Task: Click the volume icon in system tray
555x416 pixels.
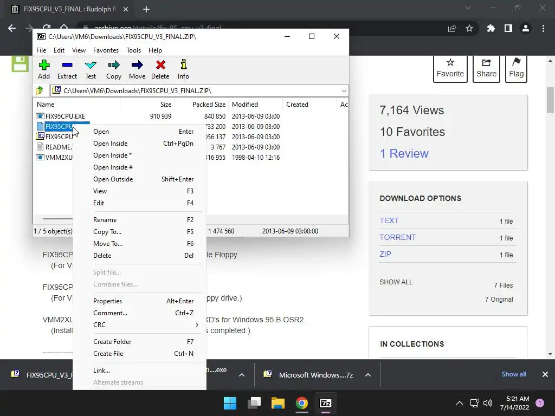Action: pyautogui.click(x=488, y=403)
